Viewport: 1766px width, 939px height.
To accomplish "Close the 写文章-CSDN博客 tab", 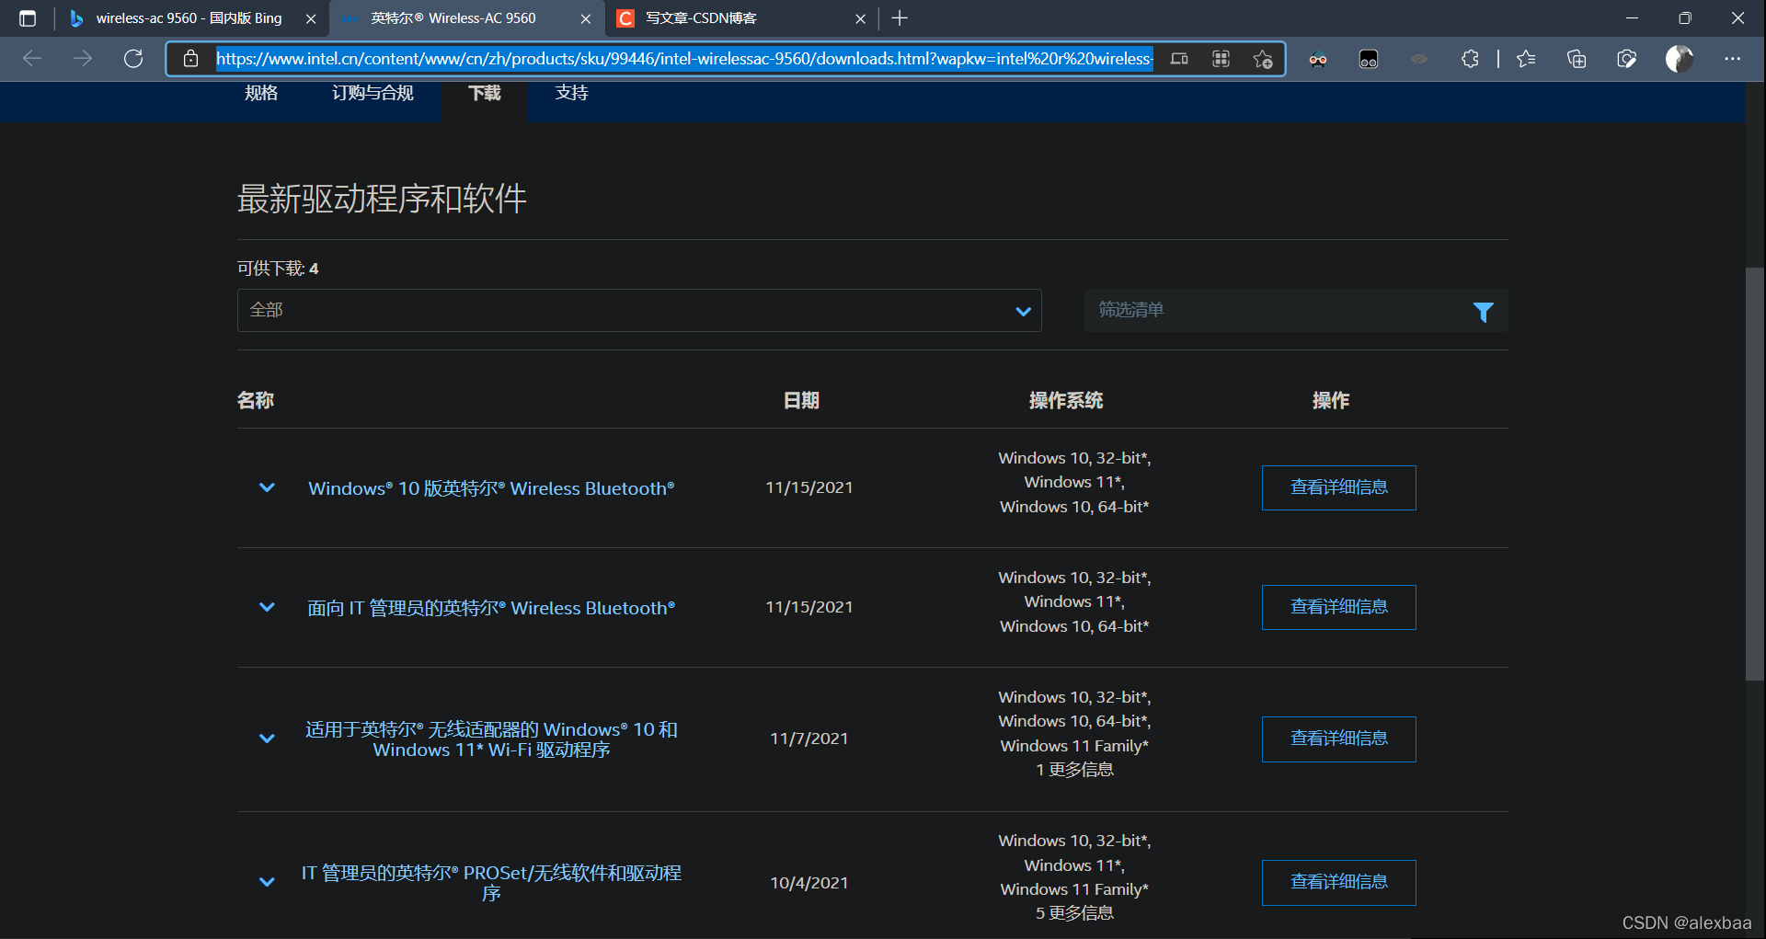I will coord(860,18).
